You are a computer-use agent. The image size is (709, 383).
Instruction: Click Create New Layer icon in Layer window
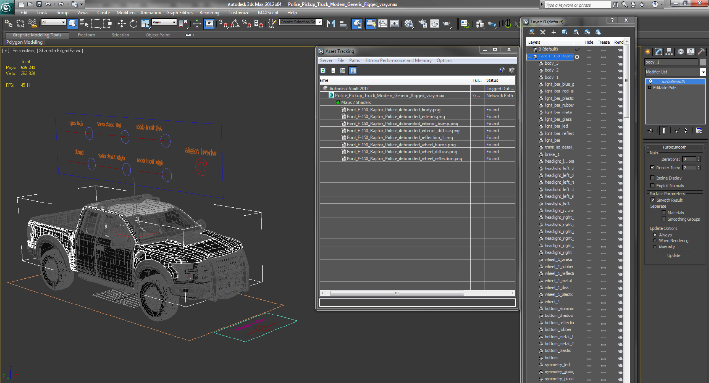click(x=532, y=32)
